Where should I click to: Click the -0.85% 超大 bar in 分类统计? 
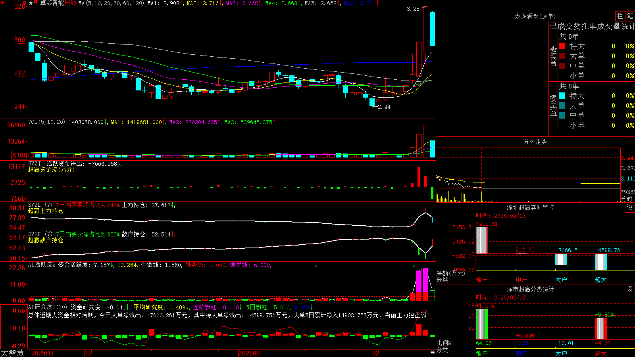[x=601, y=328]
